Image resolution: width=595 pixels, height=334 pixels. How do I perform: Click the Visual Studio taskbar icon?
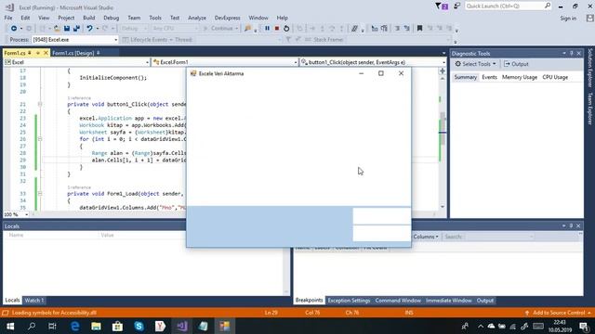pyautogui.click(x=182, y=326)
